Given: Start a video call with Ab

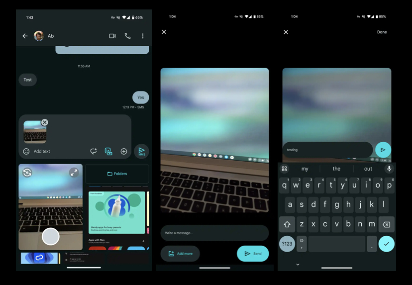Looking at the screenshot, I should 112,36.
